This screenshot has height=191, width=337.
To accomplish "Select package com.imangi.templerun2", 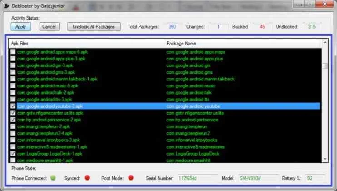I will [x=188, y=133].
